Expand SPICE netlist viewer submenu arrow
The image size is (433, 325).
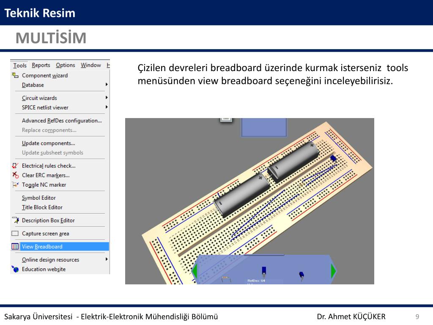pos(107,107)
